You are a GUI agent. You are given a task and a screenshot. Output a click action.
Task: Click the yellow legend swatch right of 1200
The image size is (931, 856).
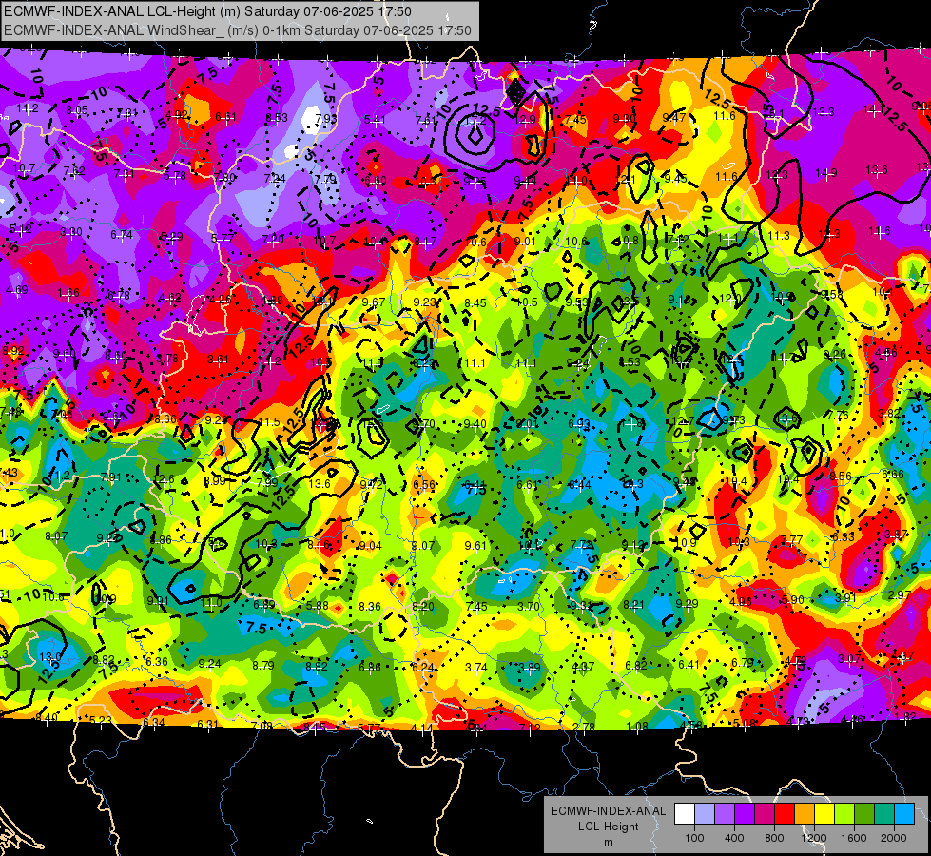(x=824, y=813)
